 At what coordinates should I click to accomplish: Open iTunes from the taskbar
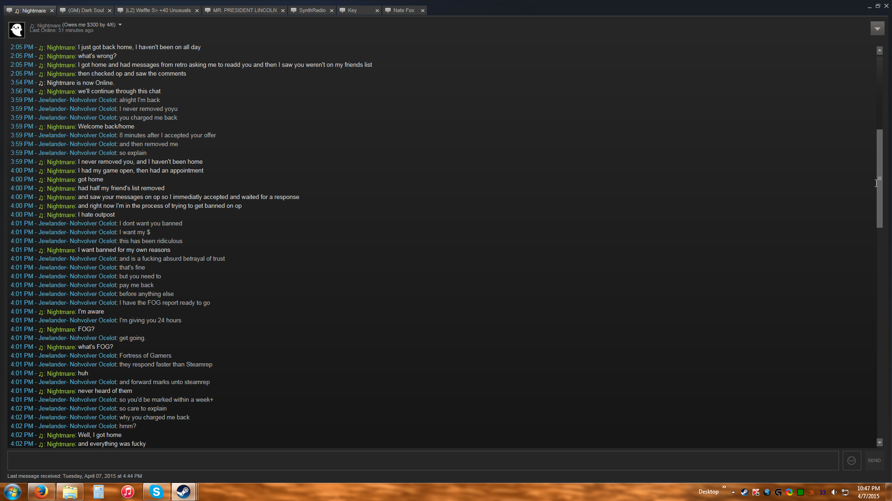click(x=127, y=492)
